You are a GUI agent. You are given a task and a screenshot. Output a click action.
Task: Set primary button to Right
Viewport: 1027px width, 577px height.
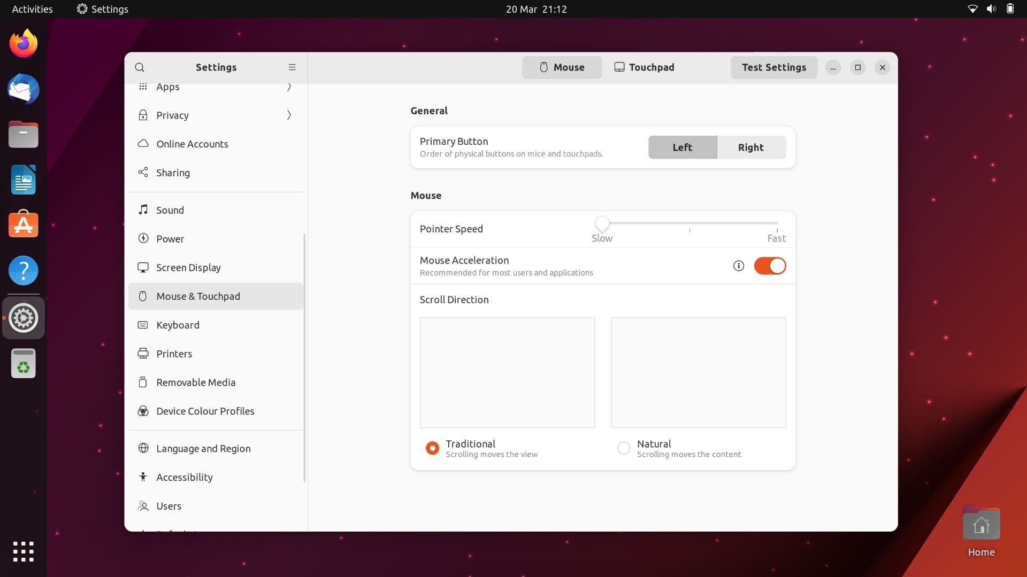750,147
